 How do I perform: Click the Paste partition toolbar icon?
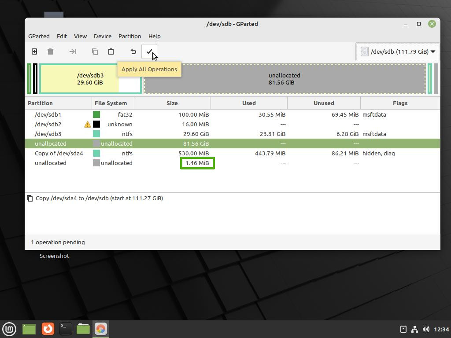point(111,51)
